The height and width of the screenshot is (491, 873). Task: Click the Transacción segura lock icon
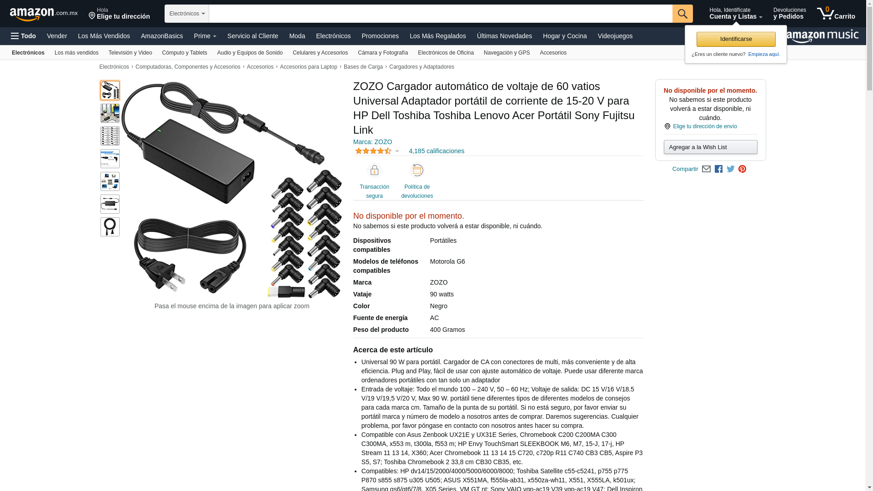click(x=374, y=170)
